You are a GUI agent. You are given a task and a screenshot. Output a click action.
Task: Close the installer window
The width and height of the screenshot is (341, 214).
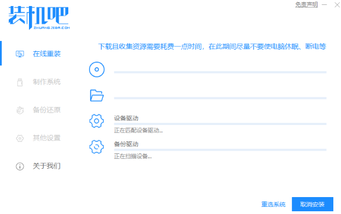(x=337, y=4)
